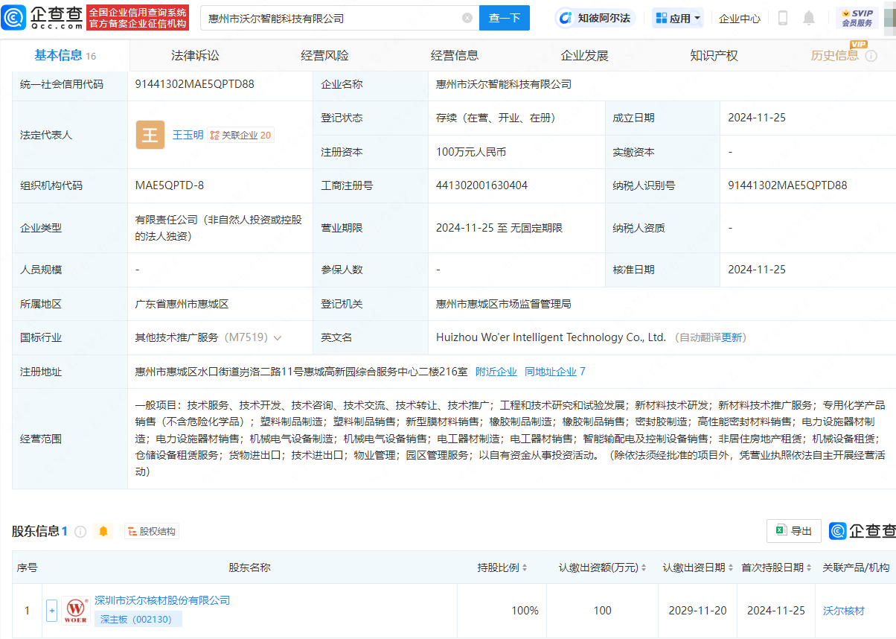Viewport: 896px width, 639px height.
Task: Open the 知彼阿尔法 assistant
Action: (x=594, y=18)
